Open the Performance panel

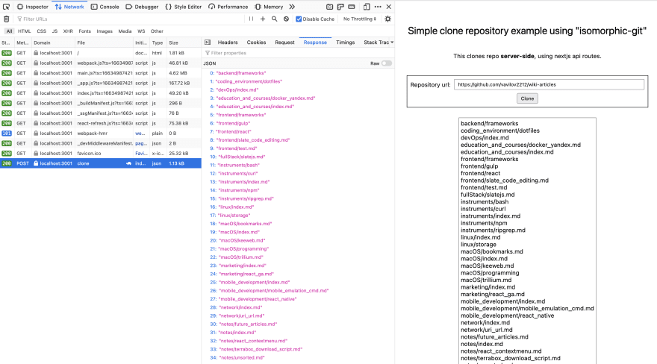coord(228,7)
